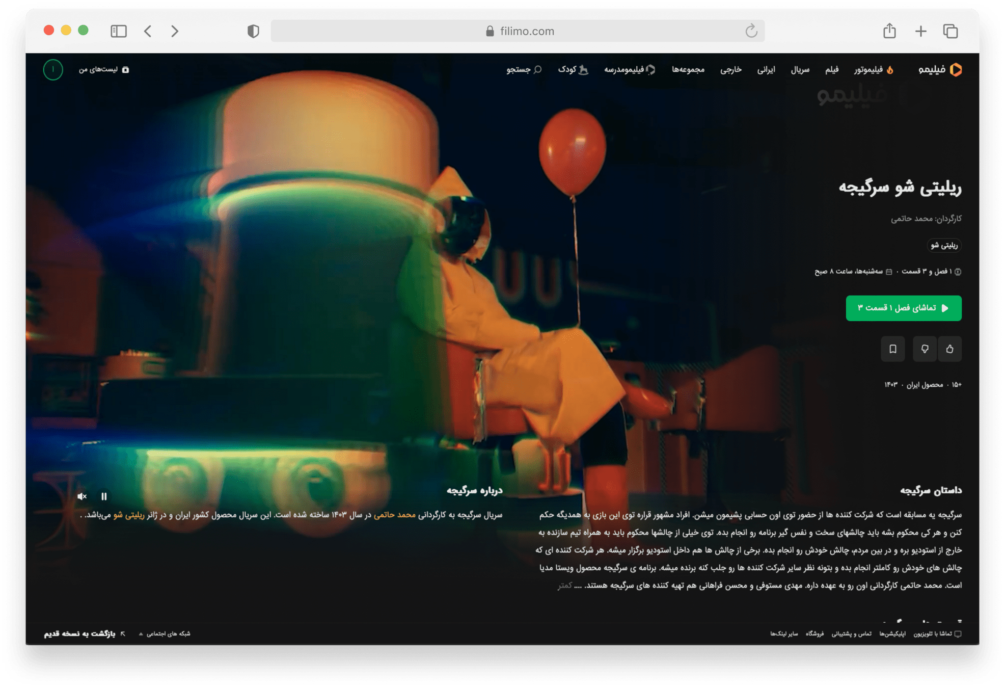Collapse the story text with کمتر
Image resolution: width=1005 pixels, height=688 pixels.
(565, 586)
